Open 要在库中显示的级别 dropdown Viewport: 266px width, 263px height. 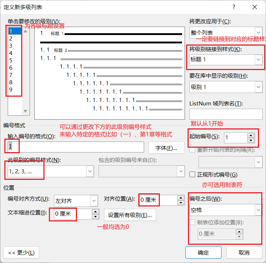coord(258,87)
